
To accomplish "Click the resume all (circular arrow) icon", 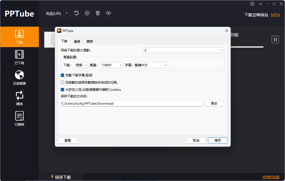I will click(76, 13).
